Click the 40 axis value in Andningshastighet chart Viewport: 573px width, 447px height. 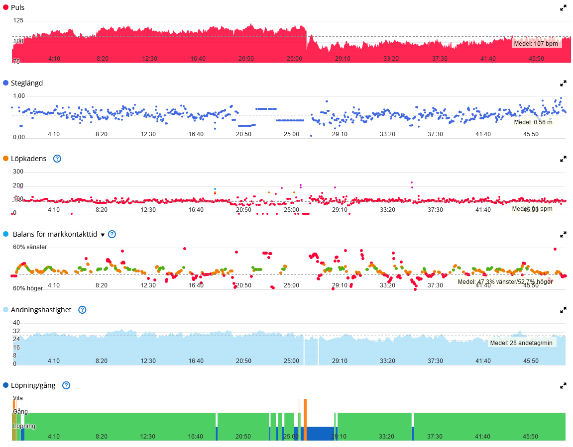(16, 323)
